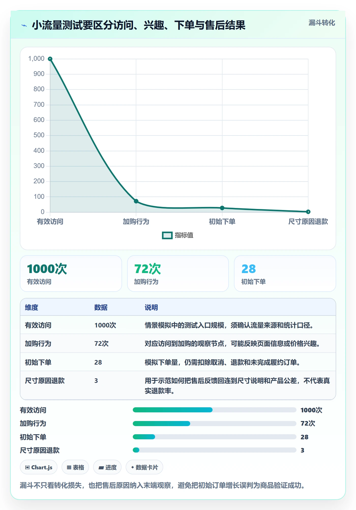
Task: Click the 尺寸原因退款 progress bar
Action: (214, 450)
